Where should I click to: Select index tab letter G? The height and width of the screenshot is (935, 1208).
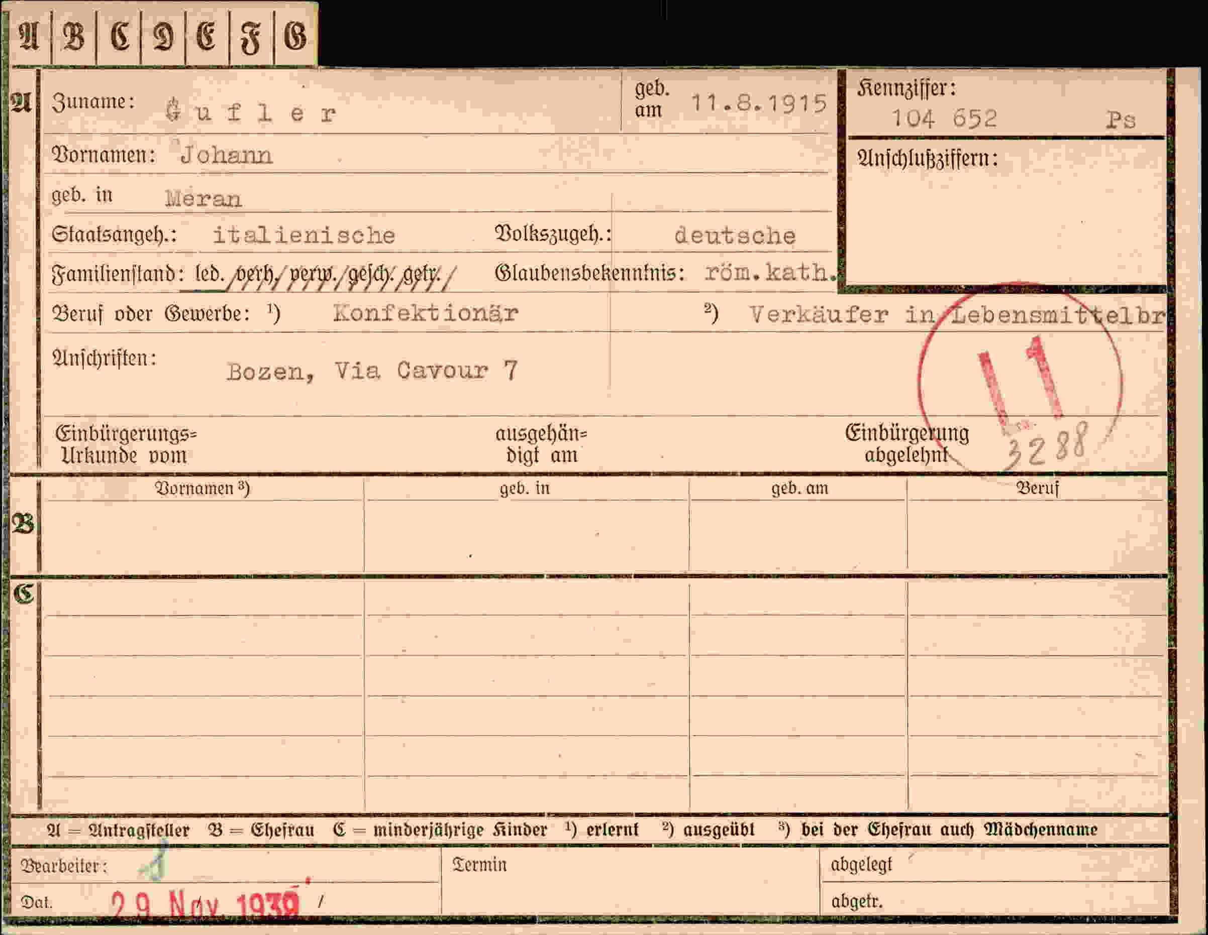click(296, 37)
